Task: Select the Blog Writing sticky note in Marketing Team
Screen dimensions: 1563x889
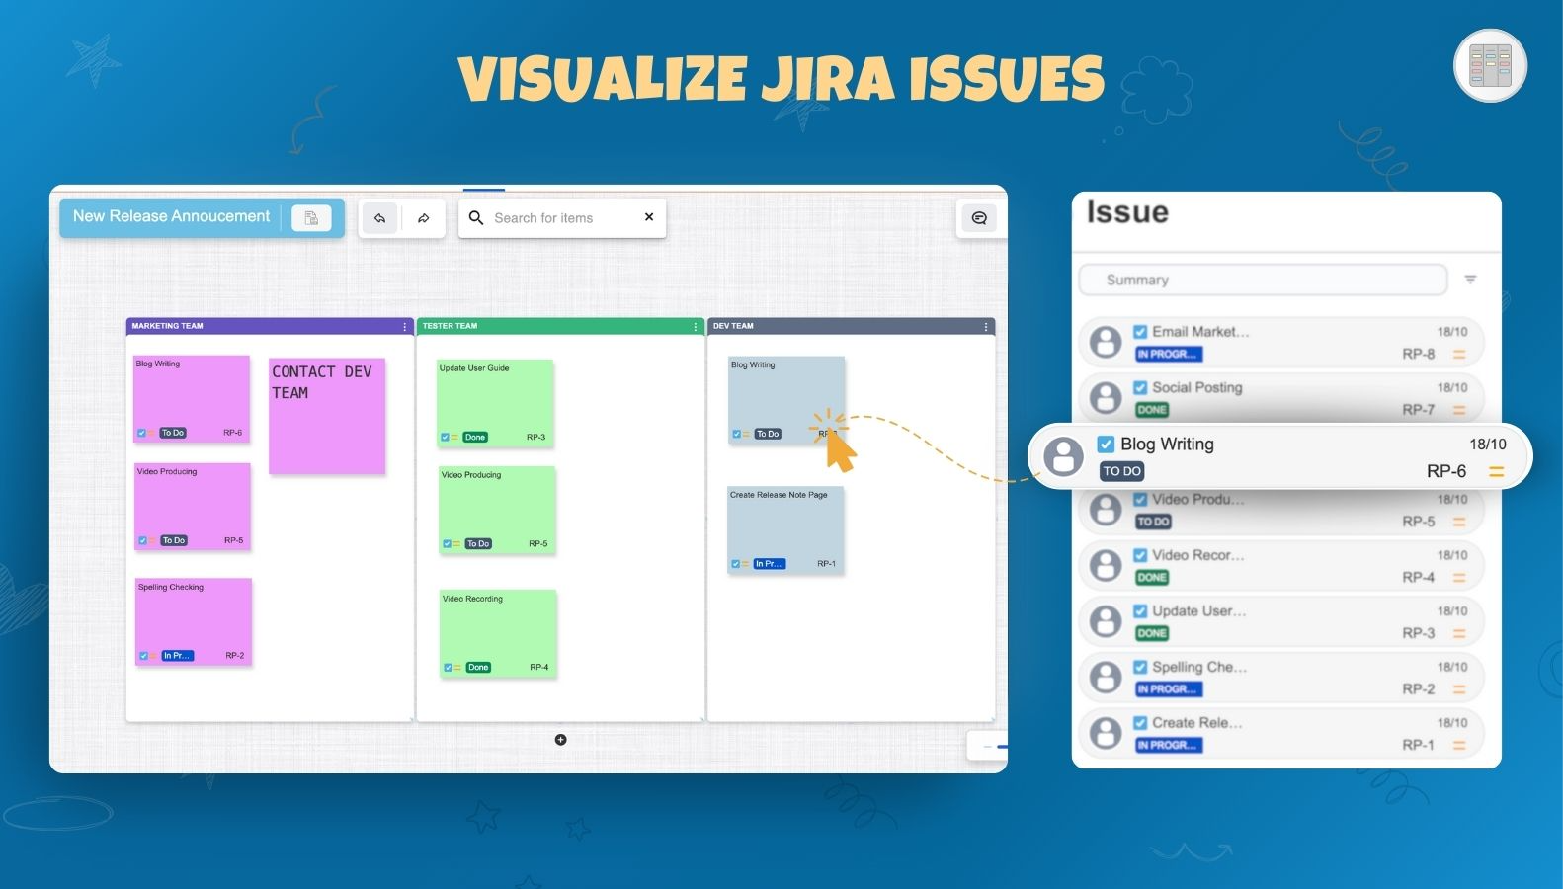Action: [192, 398]
